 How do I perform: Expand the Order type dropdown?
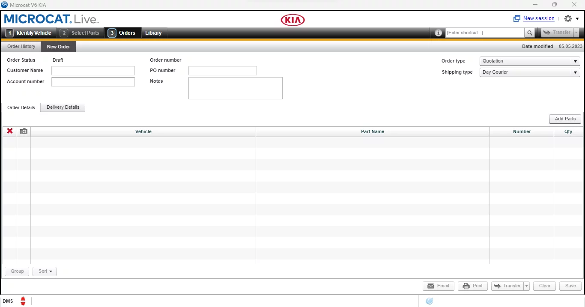[575, 61]
